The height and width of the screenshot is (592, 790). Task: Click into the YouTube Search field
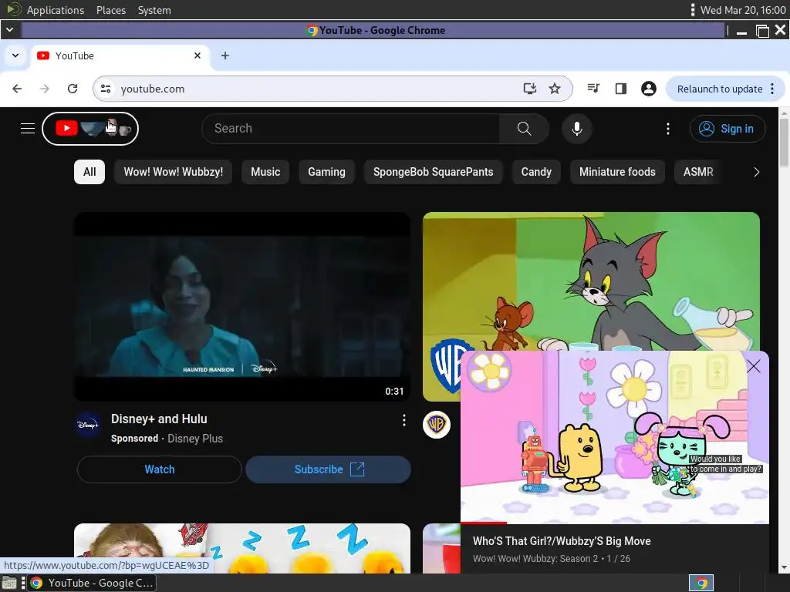click(x=351, y=129)
